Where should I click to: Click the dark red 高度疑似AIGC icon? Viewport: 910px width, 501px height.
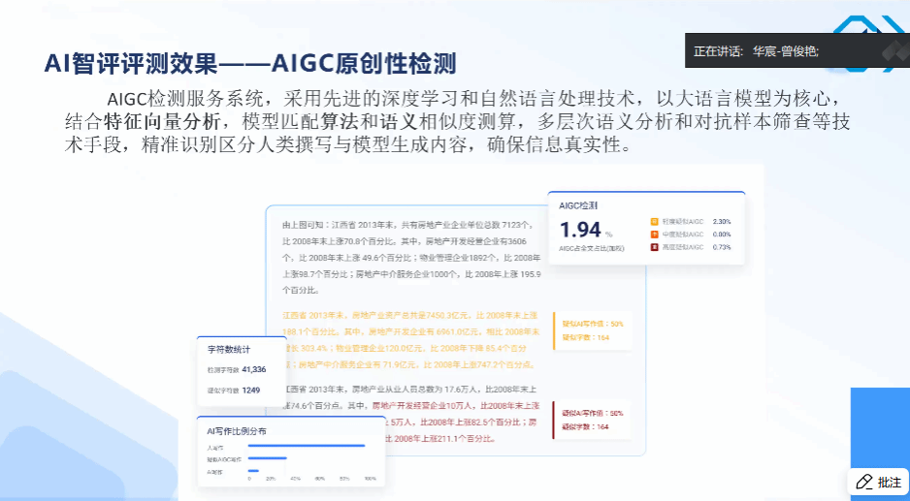(x=655, y=247)
